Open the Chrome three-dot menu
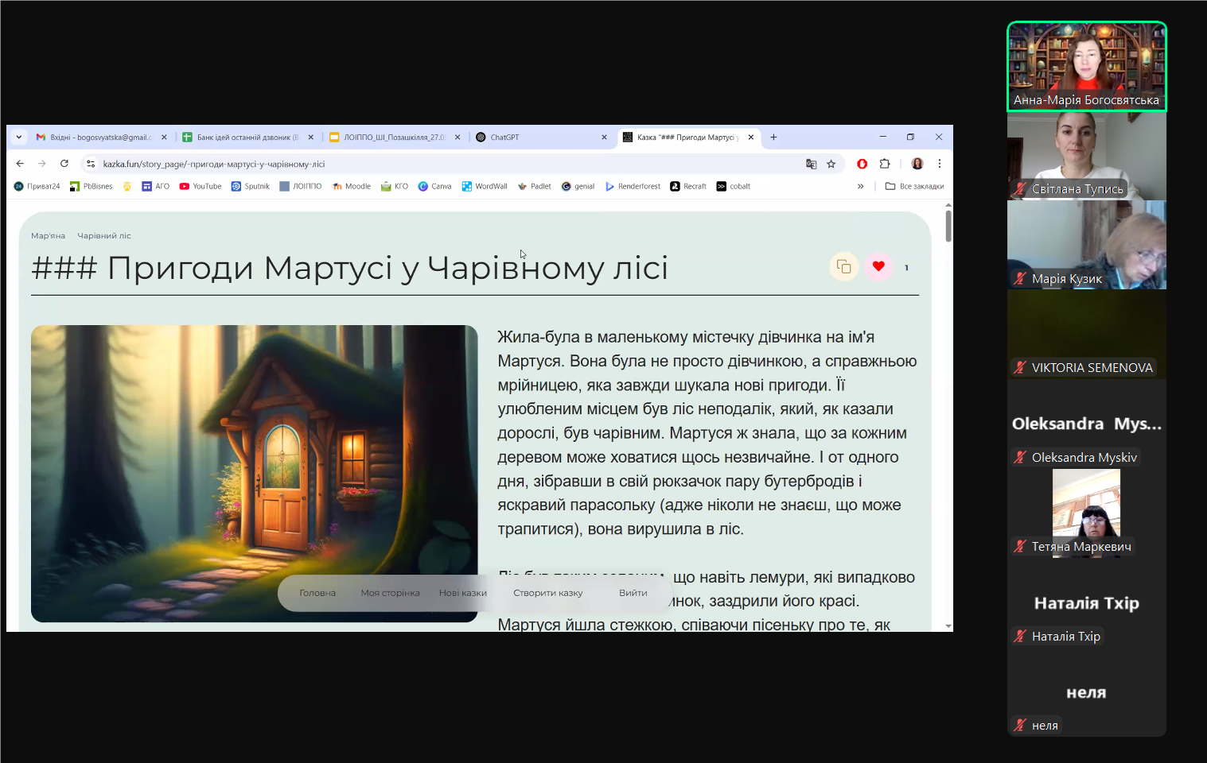 point(940,164)
